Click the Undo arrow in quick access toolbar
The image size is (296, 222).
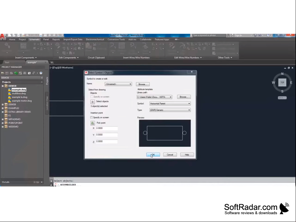pos(27,35)
